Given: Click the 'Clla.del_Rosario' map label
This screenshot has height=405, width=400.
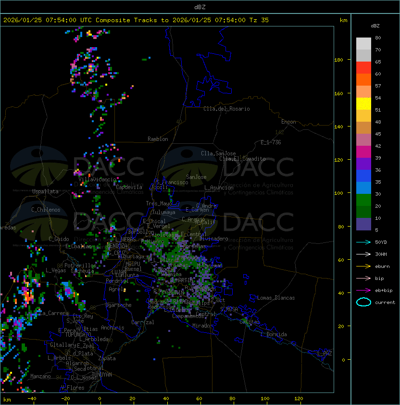Looking at the screenshot, I should point(226,109).
